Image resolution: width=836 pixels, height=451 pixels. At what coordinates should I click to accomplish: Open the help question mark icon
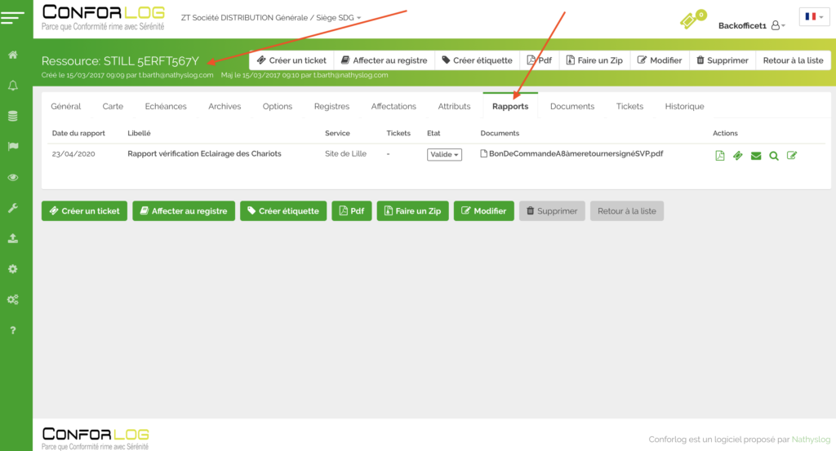click(13, 330)
